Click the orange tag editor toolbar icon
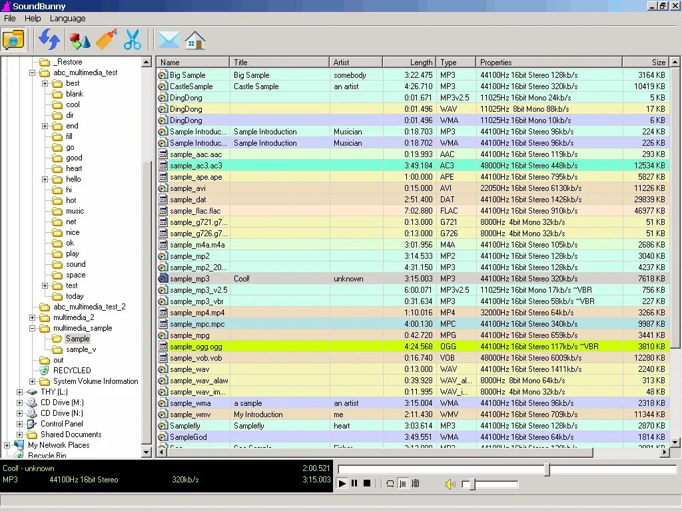This screenshot has height=511, width=682. [107, 40]
